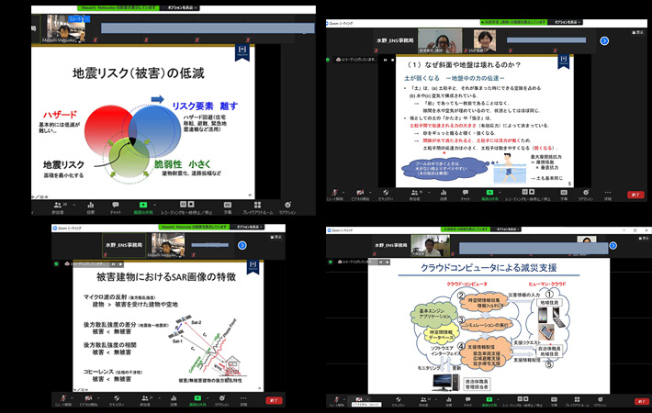Viewport: 652px width, 413px height.
Task: Click blue next-arrow for thumbnails in SAR画像 window
Action: 242,245
